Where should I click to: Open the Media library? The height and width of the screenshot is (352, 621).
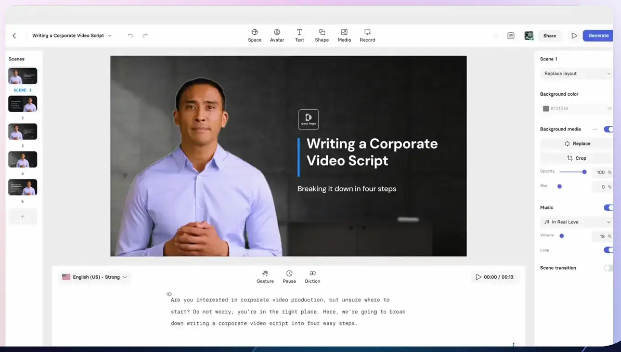click(x=344, y=35)
